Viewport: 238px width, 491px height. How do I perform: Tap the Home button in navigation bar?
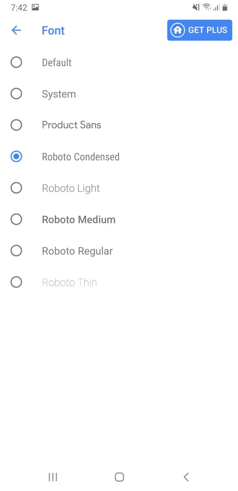[x=119, y=477]
